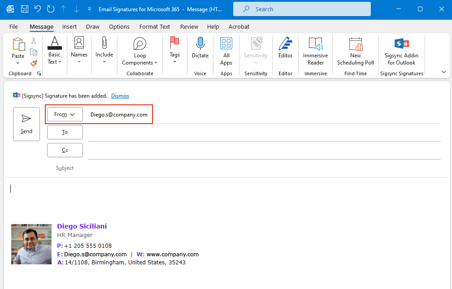Send the email message

tap(26, 124)
